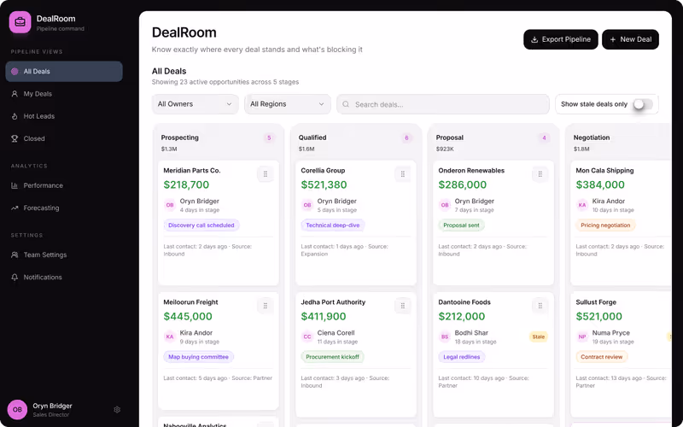Click Discovery call scheduled tag
Screen dimensions: 683x427
pyautogui.click(x=201, y=225)
